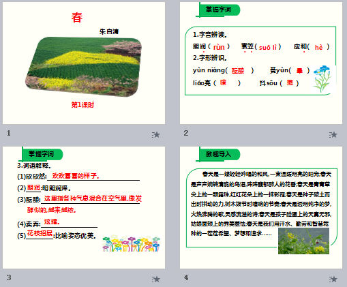This screenshot has height=287, width=347.
Task: Click the blue flower clipart on slide 2
Action: [x=322, y=79]
